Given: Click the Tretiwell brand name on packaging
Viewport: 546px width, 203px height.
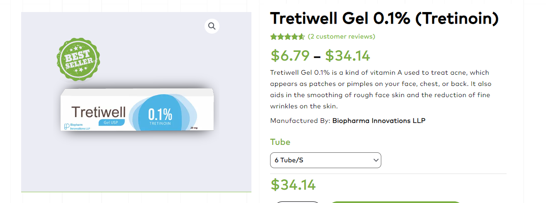Looking at the screenshot, I should coord(98,112).
